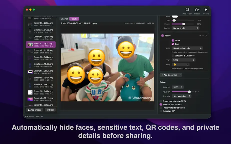
Task: Click the 476 images status text
Action: (x=34, y=116)
